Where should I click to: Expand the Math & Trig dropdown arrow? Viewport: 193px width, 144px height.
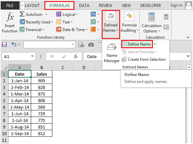click(x=98, y=22)
